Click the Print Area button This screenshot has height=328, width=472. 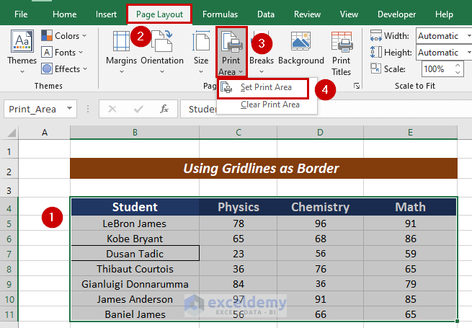(231, 52)
